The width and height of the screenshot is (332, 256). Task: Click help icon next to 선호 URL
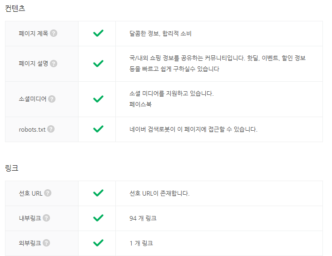coord(48,193)
